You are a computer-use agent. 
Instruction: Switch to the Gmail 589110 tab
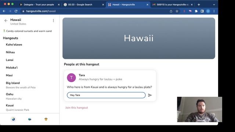(173, 5)
